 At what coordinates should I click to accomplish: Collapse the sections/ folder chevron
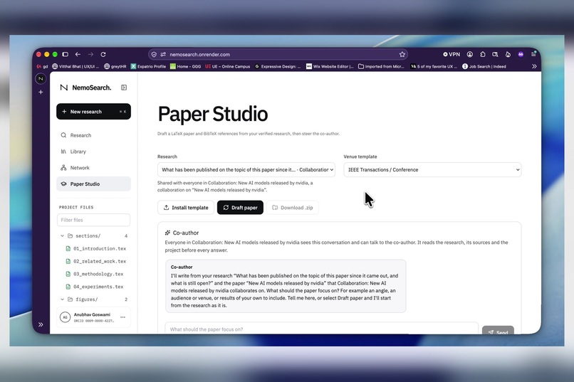coord(62,235)
